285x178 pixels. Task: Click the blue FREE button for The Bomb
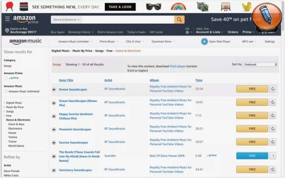252,156
